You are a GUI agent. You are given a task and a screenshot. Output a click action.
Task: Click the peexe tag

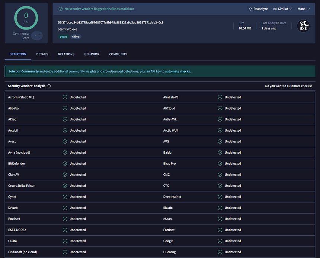point(63,37)
